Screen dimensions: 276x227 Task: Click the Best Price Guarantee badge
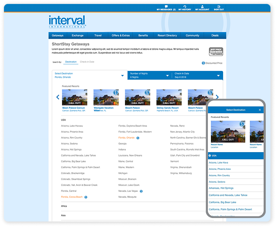click(x=215, y=52)
